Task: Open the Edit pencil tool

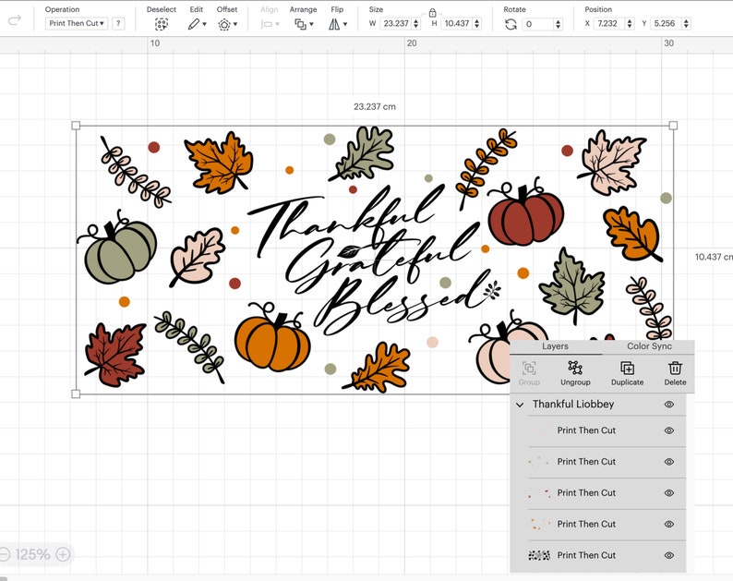Action: click(197, 24)
